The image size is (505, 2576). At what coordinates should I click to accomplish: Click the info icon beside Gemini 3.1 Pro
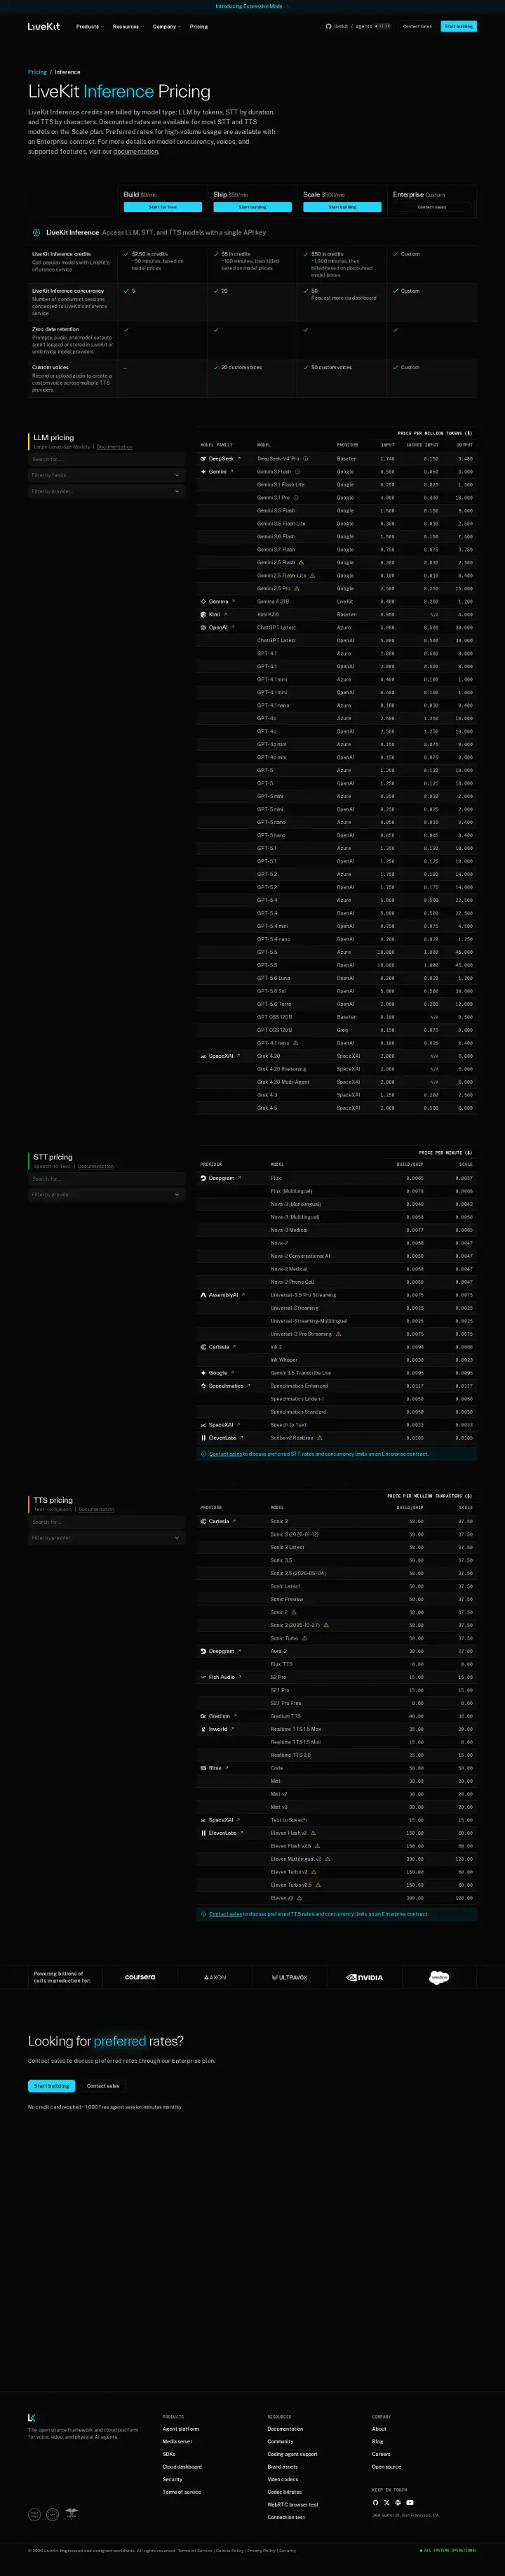tap(296, 498)
